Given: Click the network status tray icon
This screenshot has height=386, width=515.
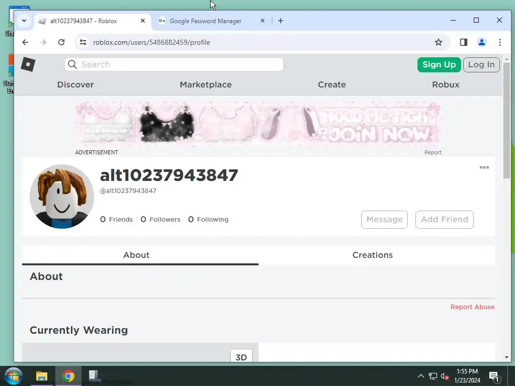Looking at the screenshot, I should 433,376.
